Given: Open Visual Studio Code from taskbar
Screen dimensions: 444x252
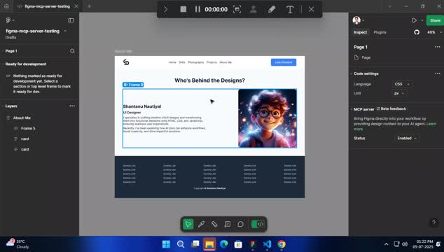Looking at the screenshot, I should tap(267, 244).
